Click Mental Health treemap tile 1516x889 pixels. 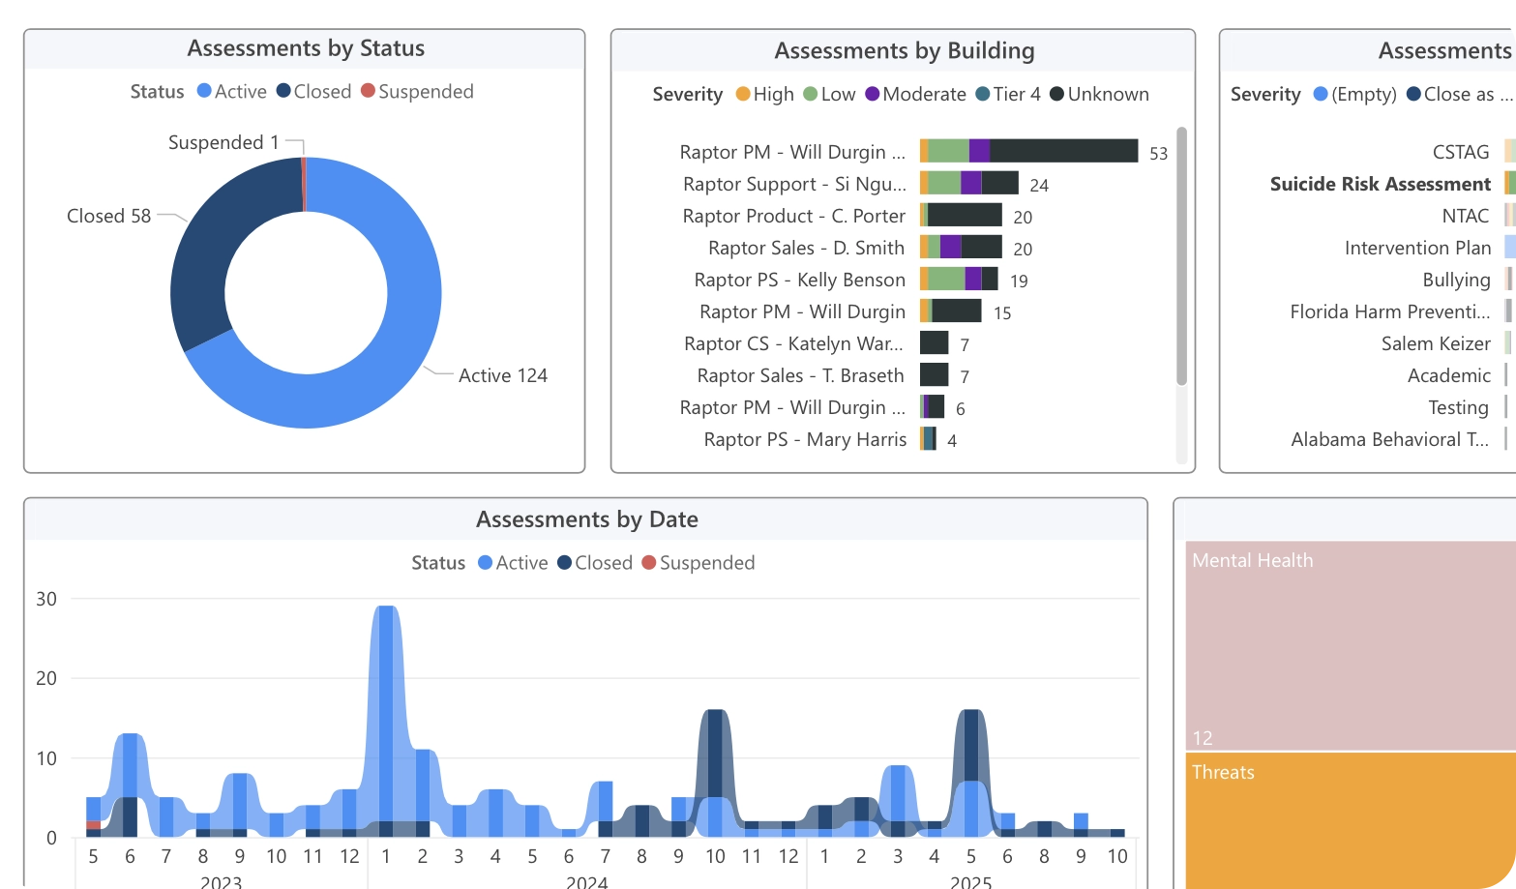coord(1350,645)
